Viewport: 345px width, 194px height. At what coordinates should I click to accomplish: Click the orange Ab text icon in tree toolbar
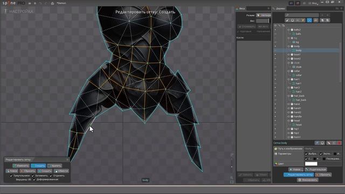pyautogui.click(x=316, y=20)
